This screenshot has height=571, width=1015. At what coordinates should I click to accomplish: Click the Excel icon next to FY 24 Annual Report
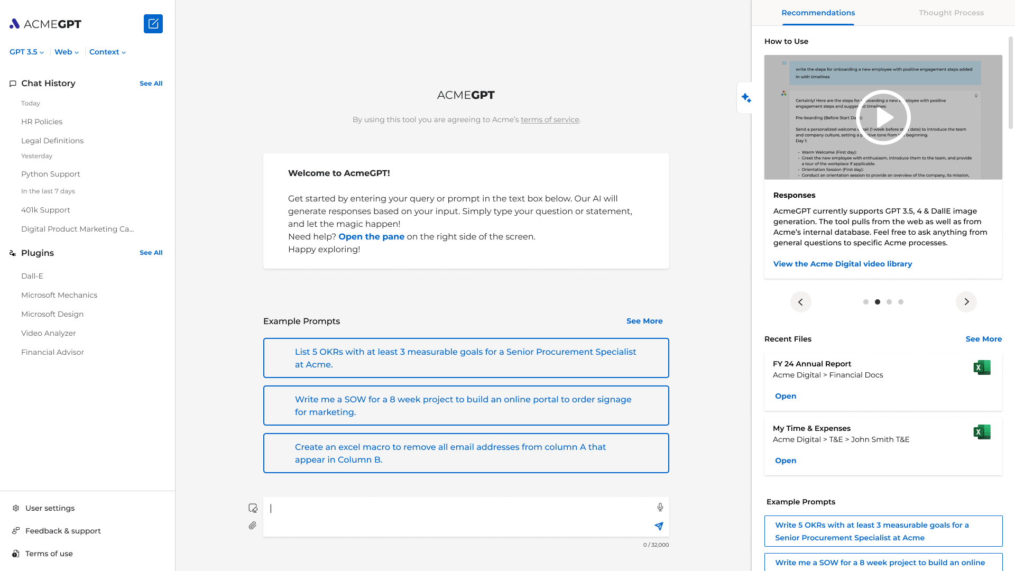pos(982,367)
